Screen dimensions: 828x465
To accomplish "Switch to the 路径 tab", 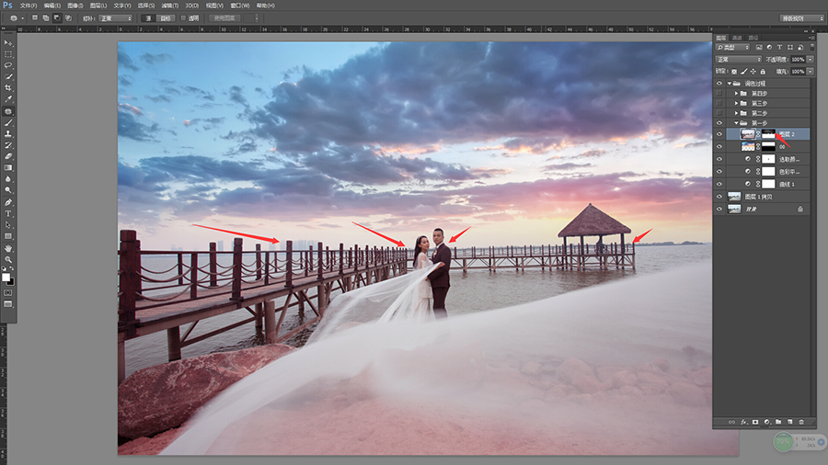I will [753, 38].
